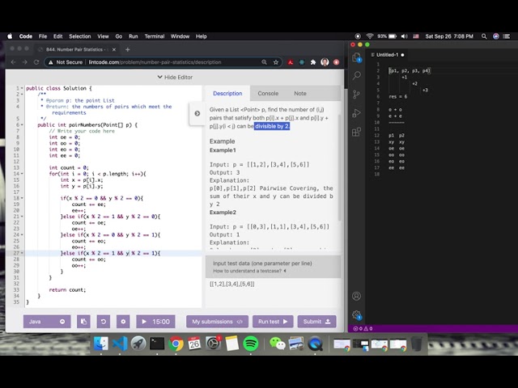The width and height of the screenshot is (518, 388).
Task: Open a new browser tab
Action: [x=128, y=49]
